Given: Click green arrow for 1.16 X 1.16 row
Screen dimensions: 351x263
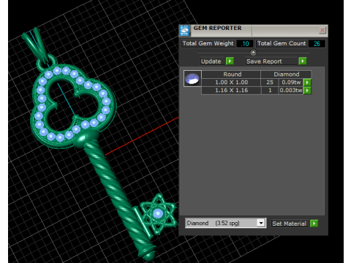Looking at the screenshot, I should pyautogui.click(x=307, y=91).
